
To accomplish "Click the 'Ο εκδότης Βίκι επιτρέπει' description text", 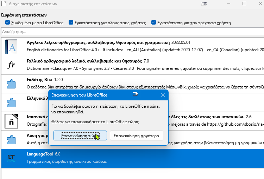I will pyautogui.click(x=145, y=87).
